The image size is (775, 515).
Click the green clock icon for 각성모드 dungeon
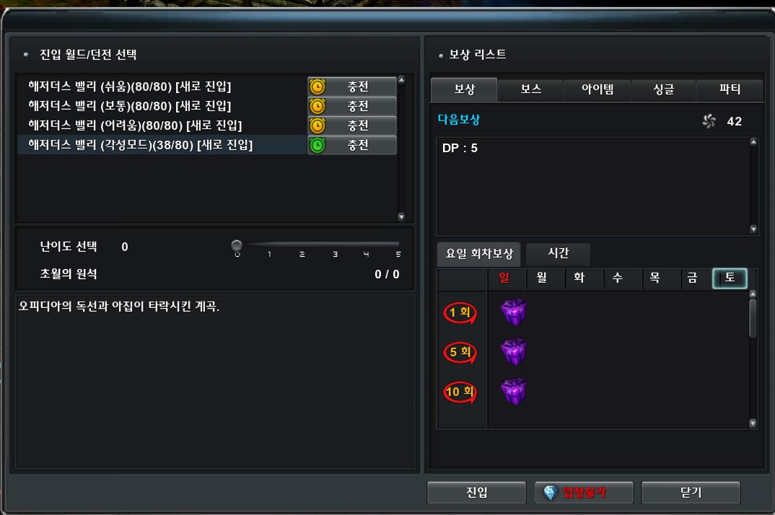point(318,145)
